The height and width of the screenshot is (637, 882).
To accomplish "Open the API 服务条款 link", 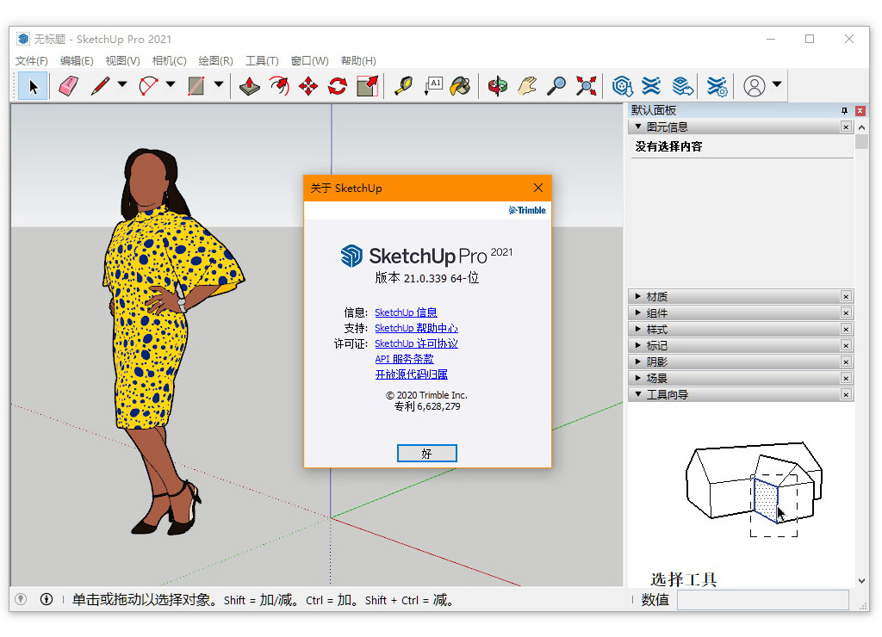I will coord(405,359).
